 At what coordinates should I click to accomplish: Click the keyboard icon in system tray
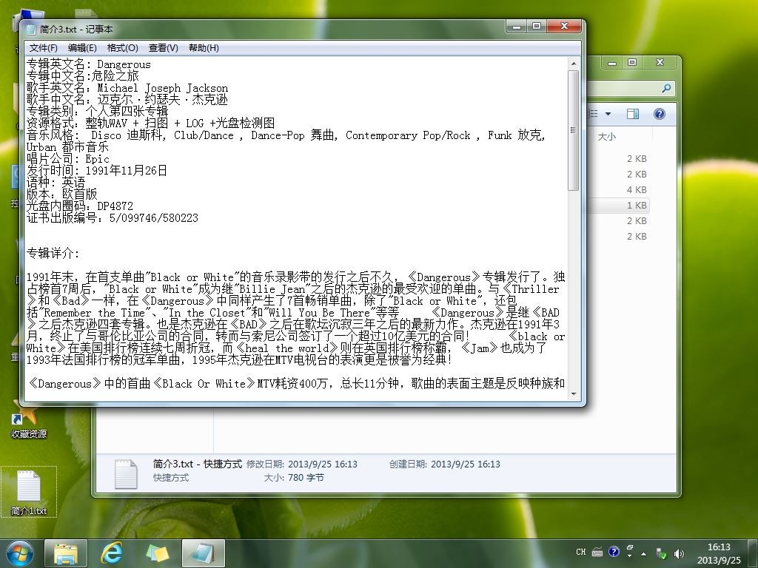pos(597,552)
